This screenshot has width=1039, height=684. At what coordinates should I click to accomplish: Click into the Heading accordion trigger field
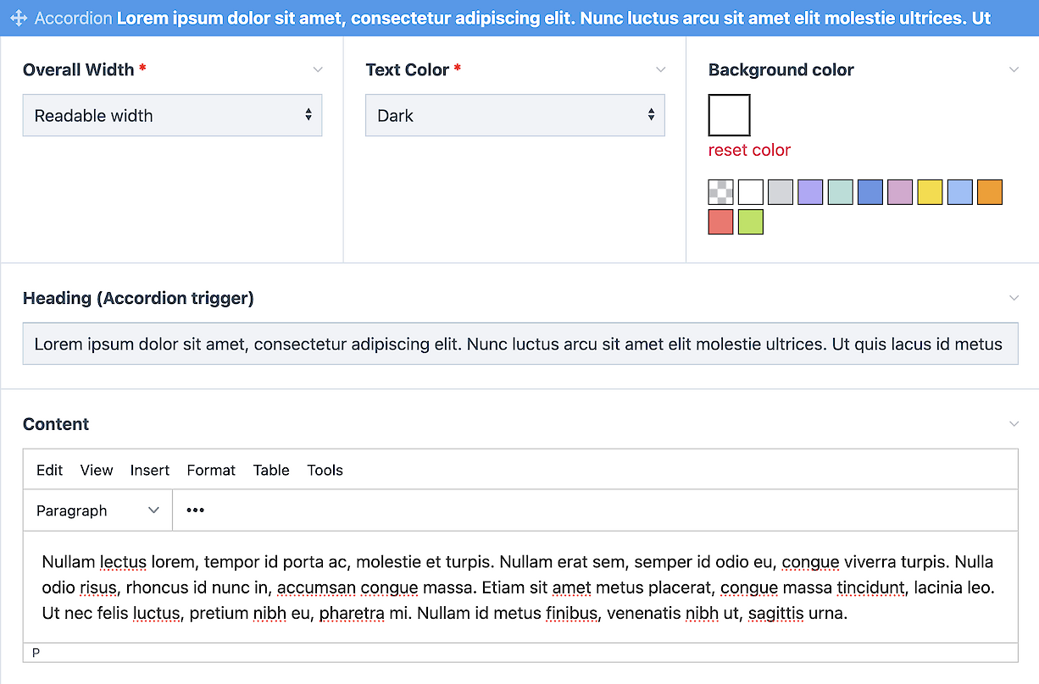tap(519, 345)
